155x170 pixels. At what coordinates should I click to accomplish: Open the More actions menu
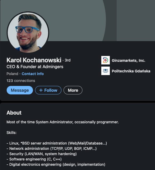[73, 90]
